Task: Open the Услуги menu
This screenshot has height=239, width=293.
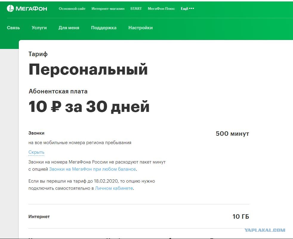Action: [39, 28]
